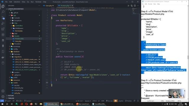189x106 pixels.
Task: Open the Explorer panel ellipsis menu
Action: coord(39,6)
